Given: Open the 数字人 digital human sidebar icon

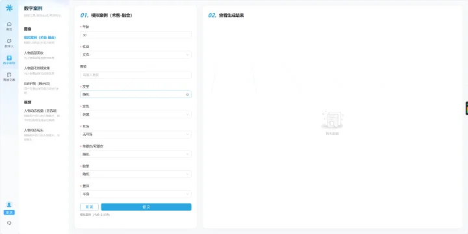Looking at the screenshot, I should (x=9, y=44).
